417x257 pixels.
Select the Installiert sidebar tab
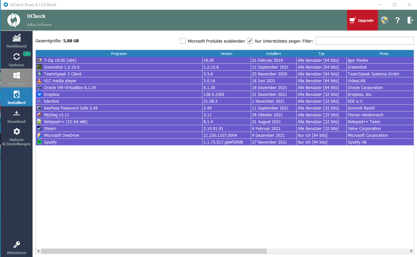16,97
